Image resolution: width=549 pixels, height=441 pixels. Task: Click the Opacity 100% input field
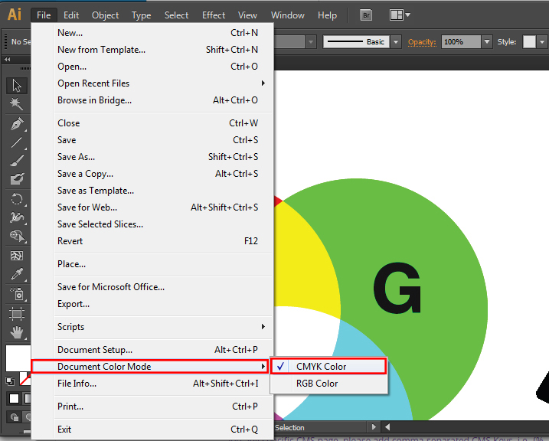(x=462, y=42)
